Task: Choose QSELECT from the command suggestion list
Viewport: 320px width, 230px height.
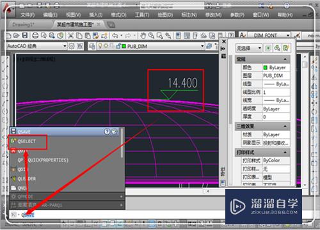Action: (27, 141)
